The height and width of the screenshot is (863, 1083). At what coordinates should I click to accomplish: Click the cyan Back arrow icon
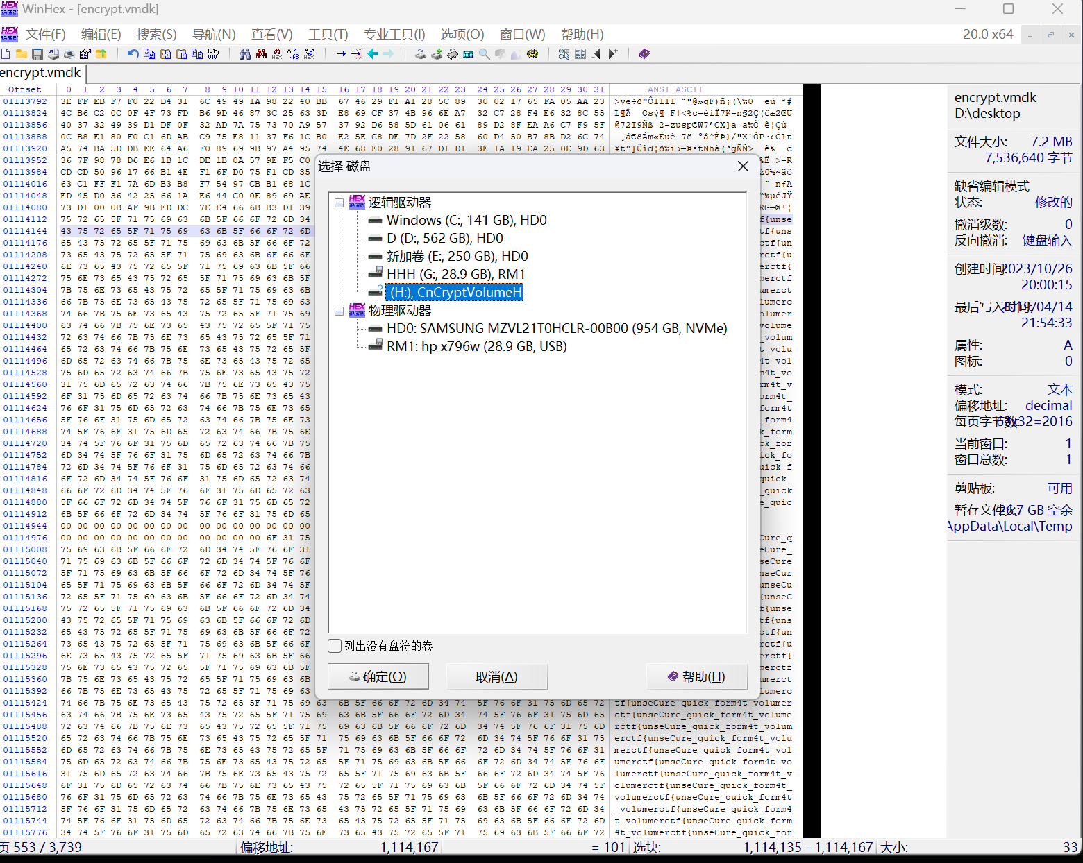pyautogui.click(x=373, y=53)
